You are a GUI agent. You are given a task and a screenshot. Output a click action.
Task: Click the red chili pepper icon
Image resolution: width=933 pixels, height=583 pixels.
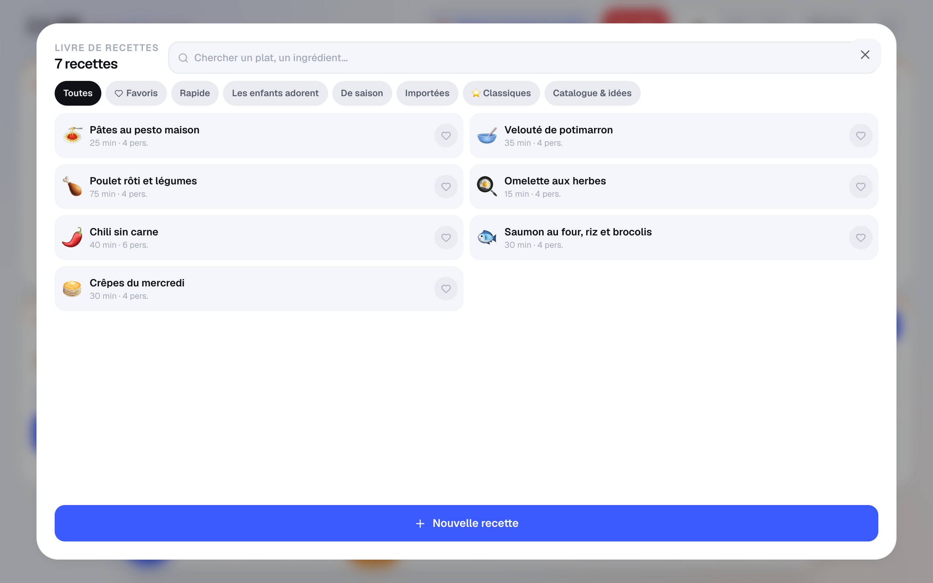coord(73,237)
